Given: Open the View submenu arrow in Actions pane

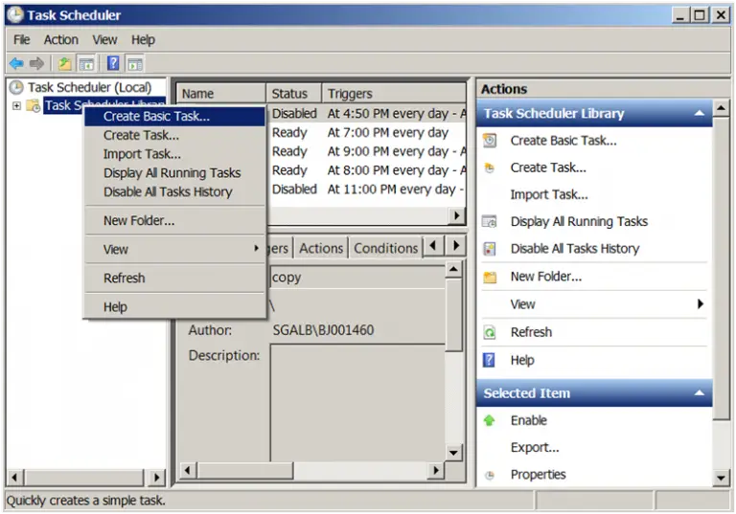Looking at the screenshot, I should pos(701,303).
